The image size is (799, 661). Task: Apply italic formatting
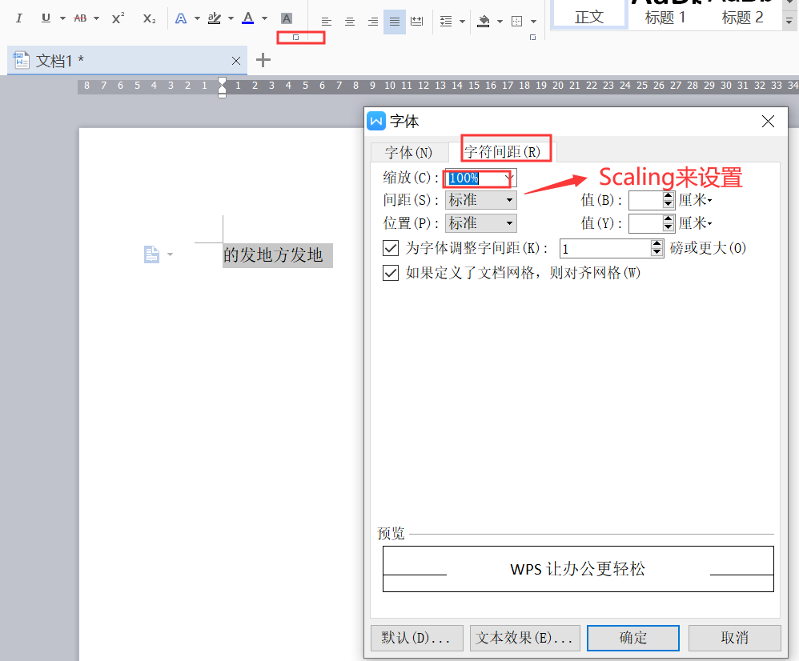click(19, 18)
